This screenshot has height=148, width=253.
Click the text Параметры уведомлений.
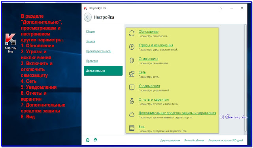click(x=154, y=90)
